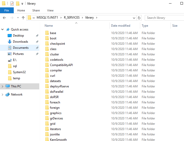Screen dimensions: 184x141
Task: Unpin Pictures using its pin icon
Action: coord(37,54)
